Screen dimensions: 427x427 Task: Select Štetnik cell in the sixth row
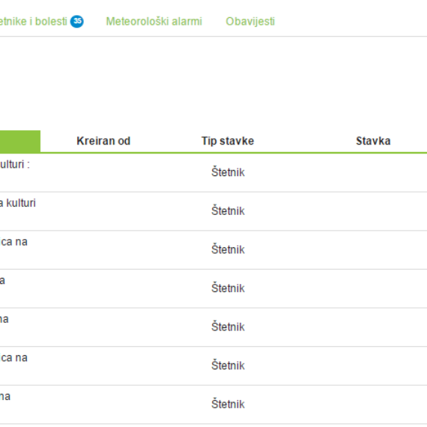228,366
